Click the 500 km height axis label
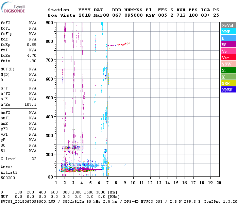Viewport: 238px width, 204px height. point(49,98)
